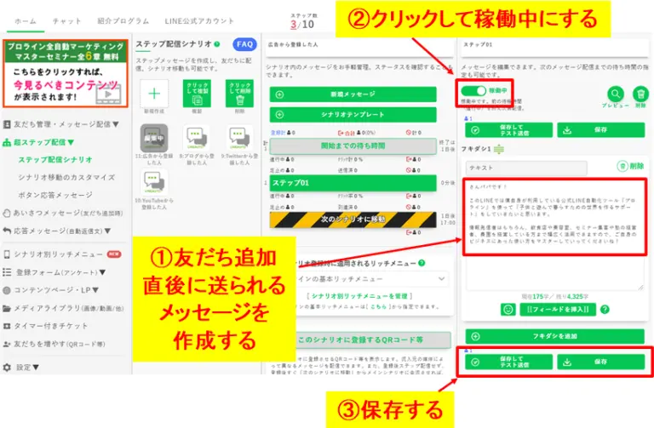Click the FAQ button
654x428 pixels.
244,44
